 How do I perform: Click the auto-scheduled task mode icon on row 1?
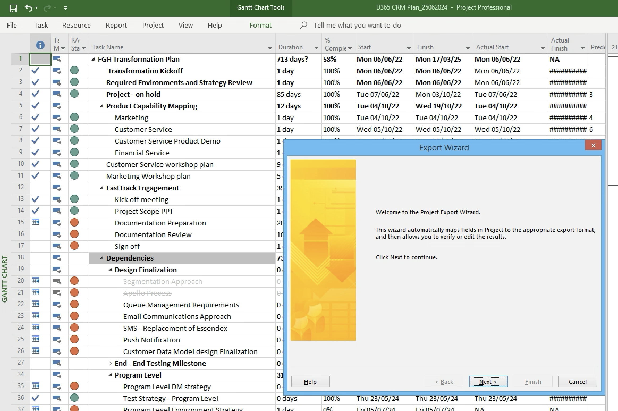(x=57, y=59)
